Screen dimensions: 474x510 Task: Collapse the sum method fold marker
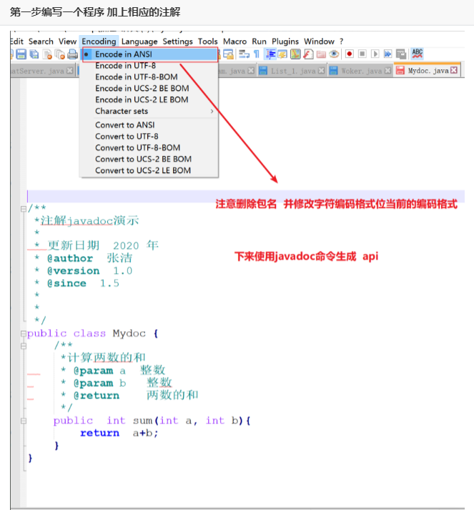pos(23,421)
